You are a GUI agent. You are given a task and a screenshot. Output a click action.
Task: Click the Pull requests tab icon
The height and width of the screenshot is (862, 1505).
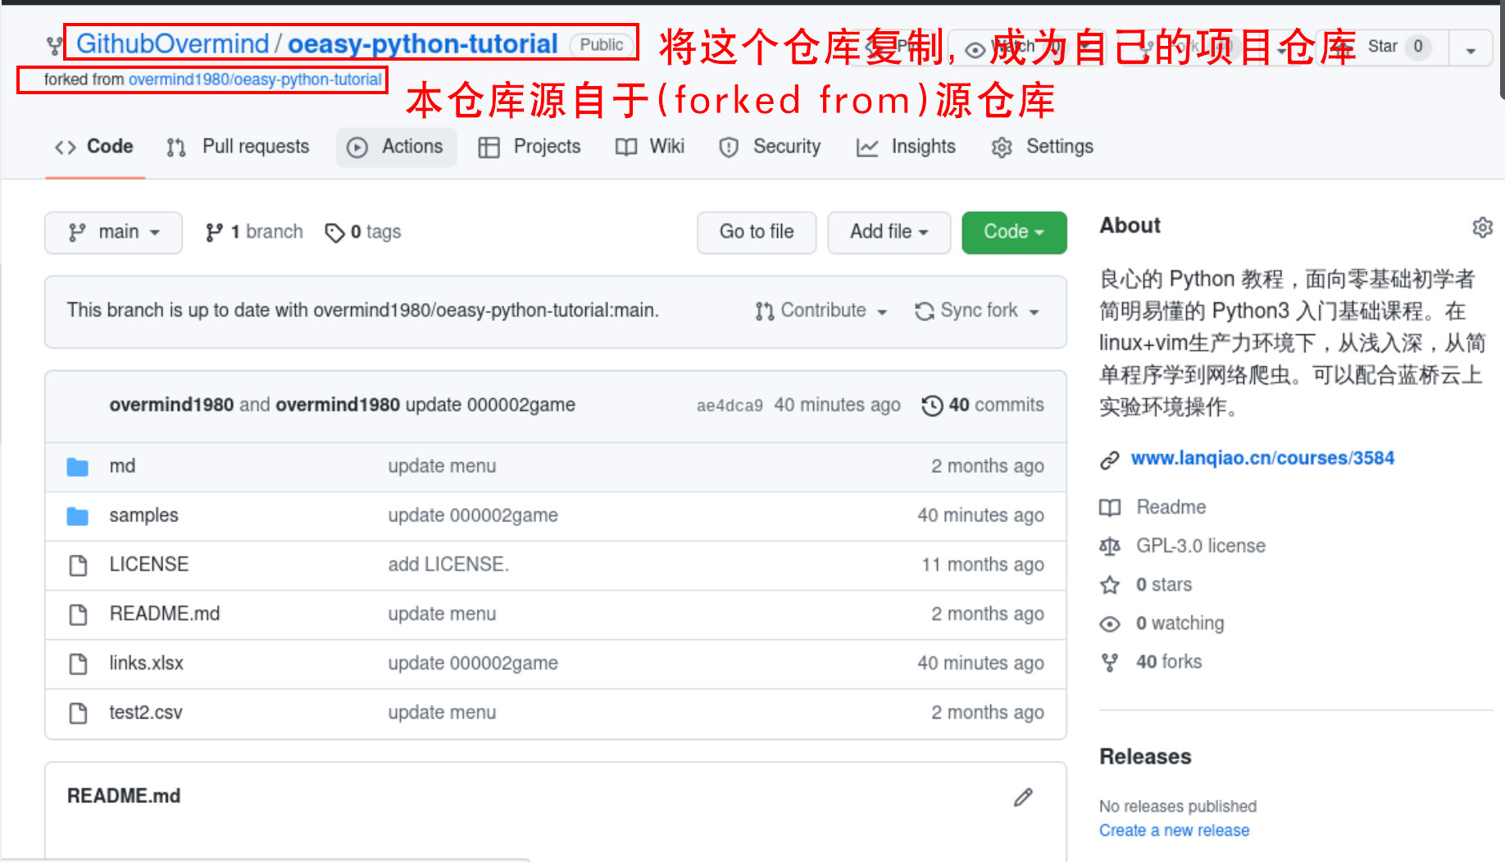[176, 147]
